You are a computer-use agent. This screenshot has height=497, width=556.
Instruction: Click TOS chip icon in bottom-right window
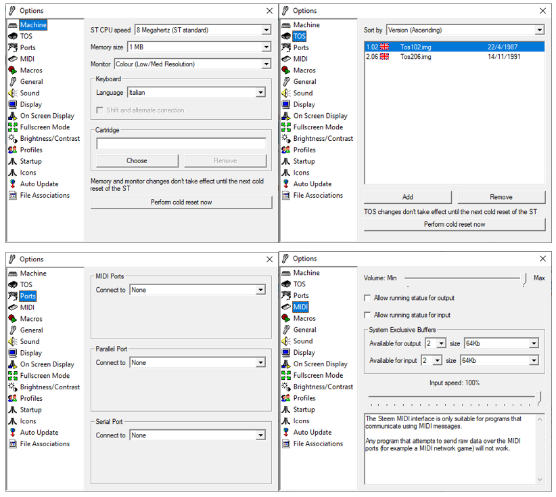pyautogui.click(x=286, y=284)
